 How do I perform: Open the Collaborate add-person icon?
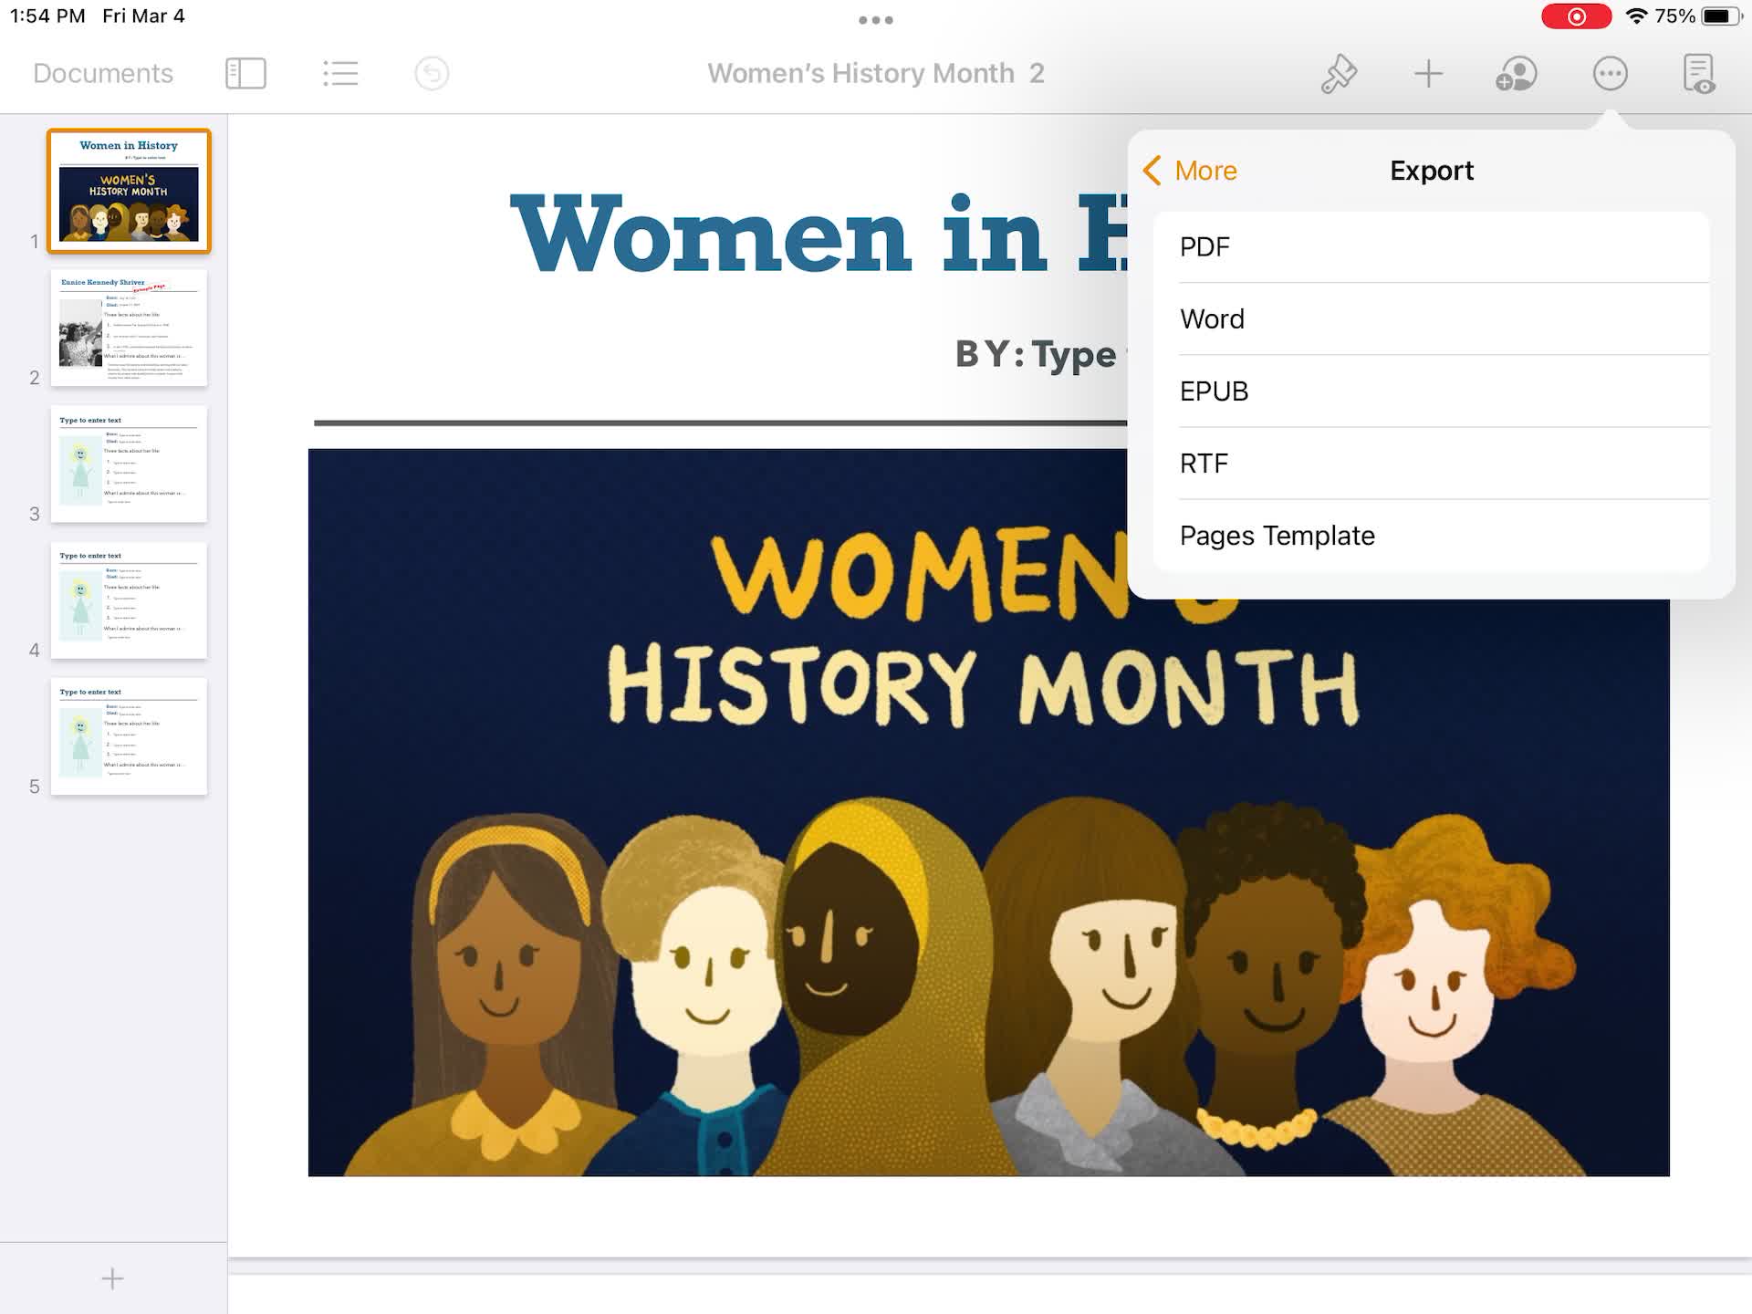[x=1517, y=73]
